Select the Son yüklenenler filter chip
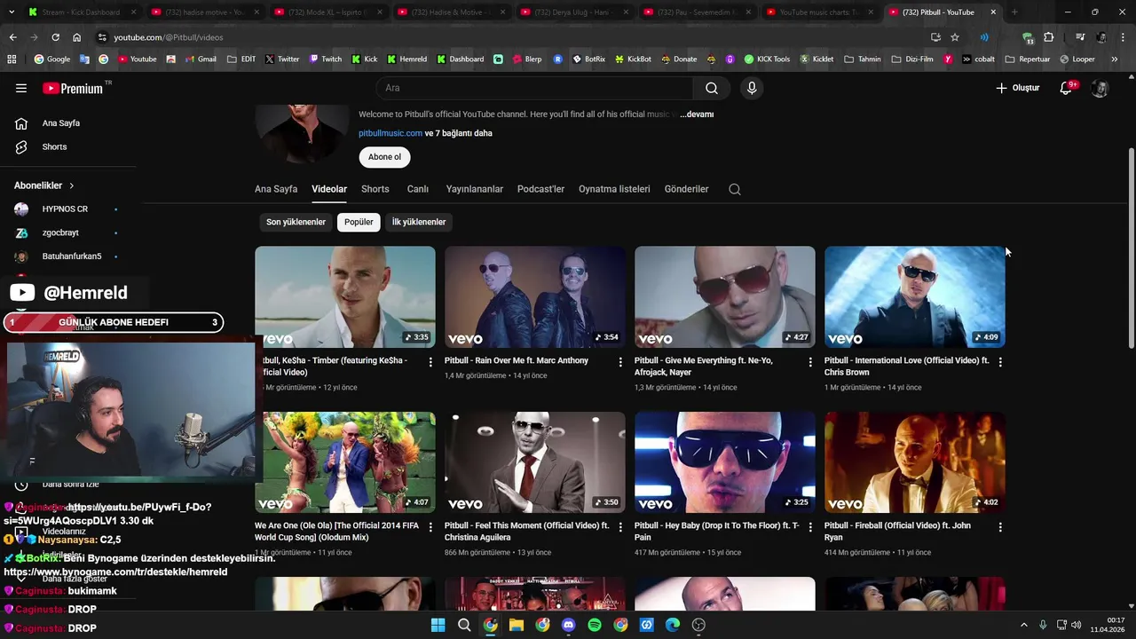 point(296,222)
